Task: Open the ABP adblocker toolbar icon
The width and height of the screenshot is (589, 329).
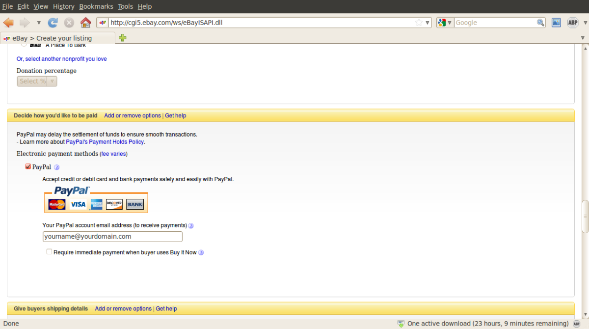Action: click(573, 22)
